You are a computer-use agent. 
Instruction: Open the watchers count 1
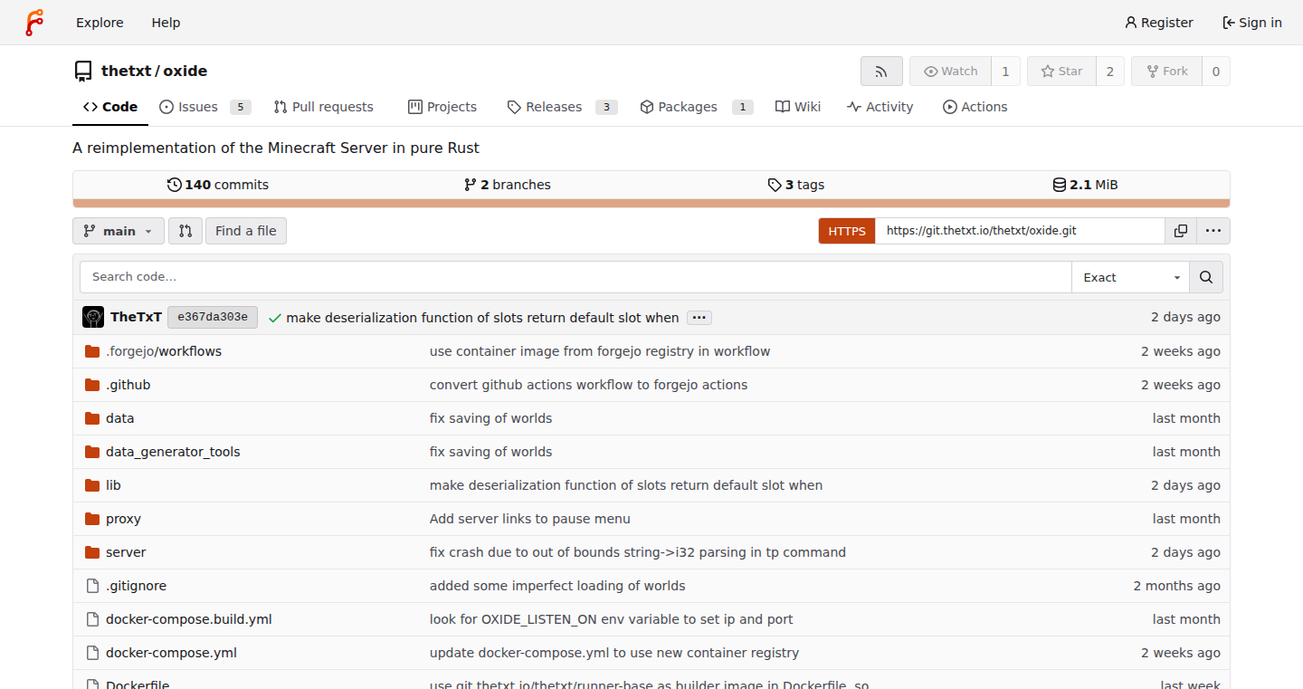1005,72
